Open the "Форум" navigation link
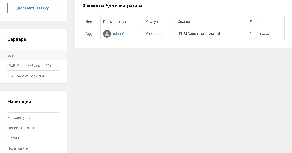 click(13, 138)
